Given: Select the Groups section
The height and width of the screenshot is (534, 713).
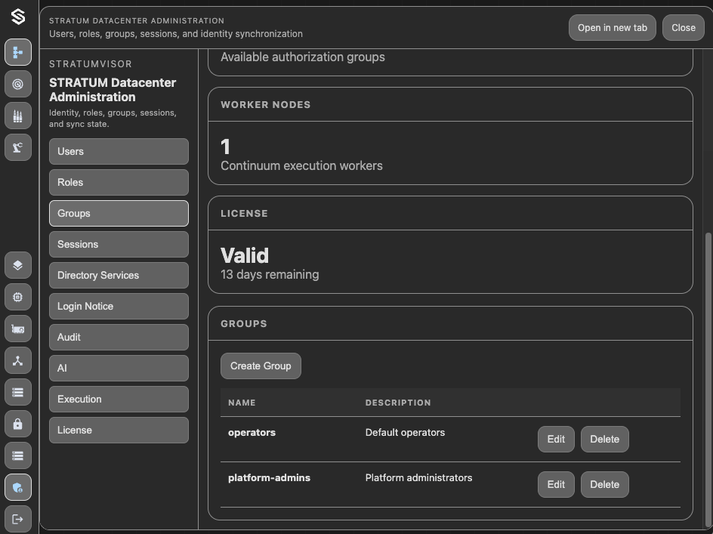Looking at the screenshot, I should [119, 213].
